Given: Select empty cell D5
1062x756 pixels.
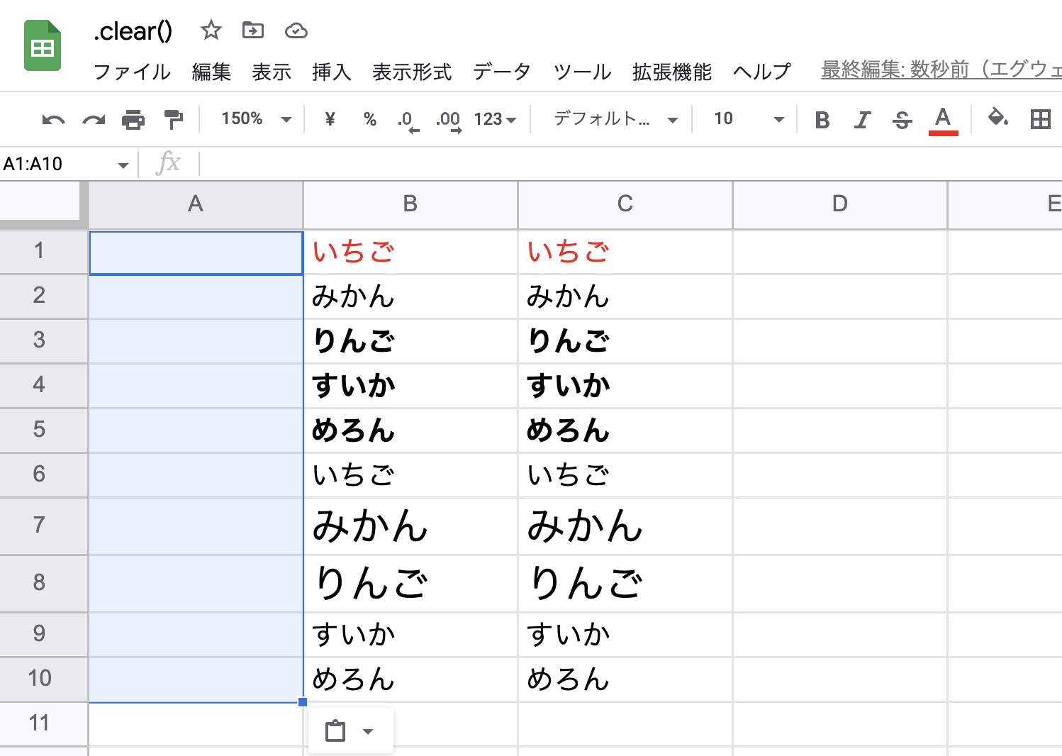Looking at the screenshot, I should point(839,430).
